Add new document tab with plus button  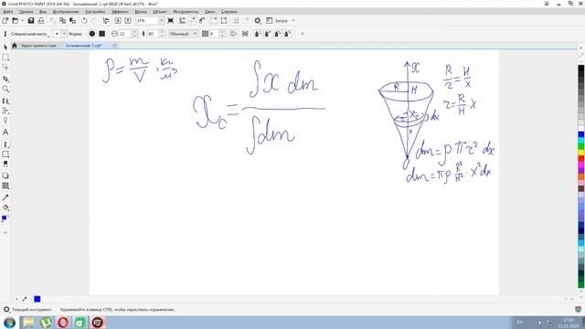coord(115,46)
